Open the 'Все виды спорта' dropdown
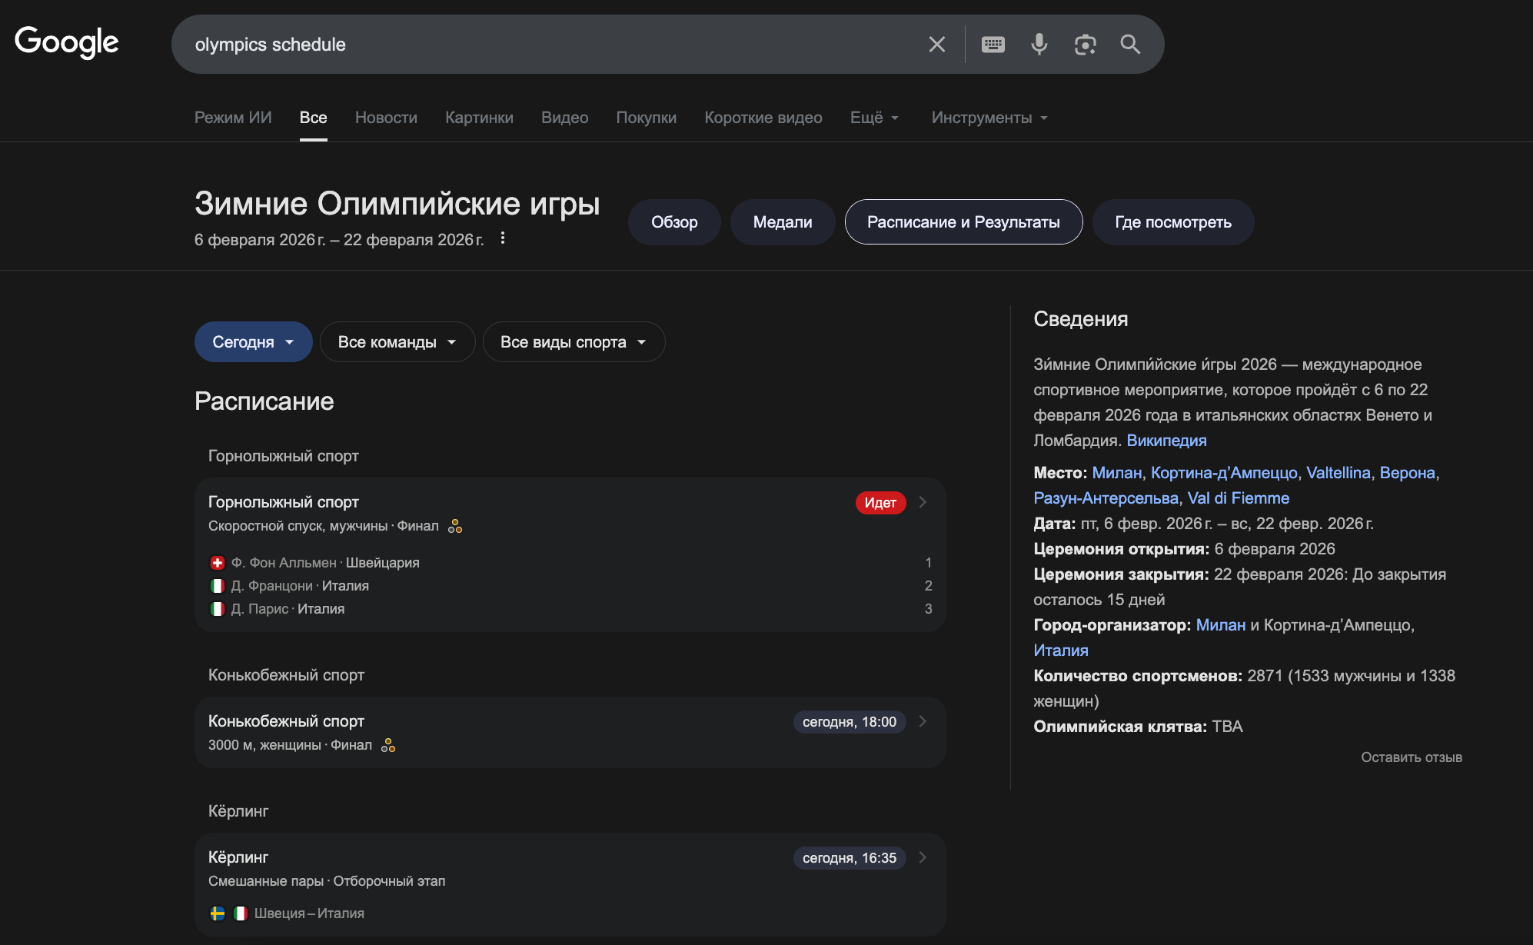Screen dimensions: 1533x945 [573, 342]
